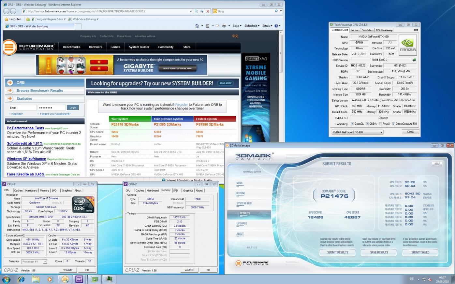Open the Sicherheit menu in IE
Image resolution: width=455 pixels, height=284 pixels.
(x=252, y=26)
